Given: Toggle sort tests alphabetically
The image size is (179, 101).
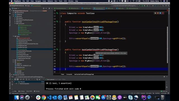Looking at the screenshot, I should 21,79.
